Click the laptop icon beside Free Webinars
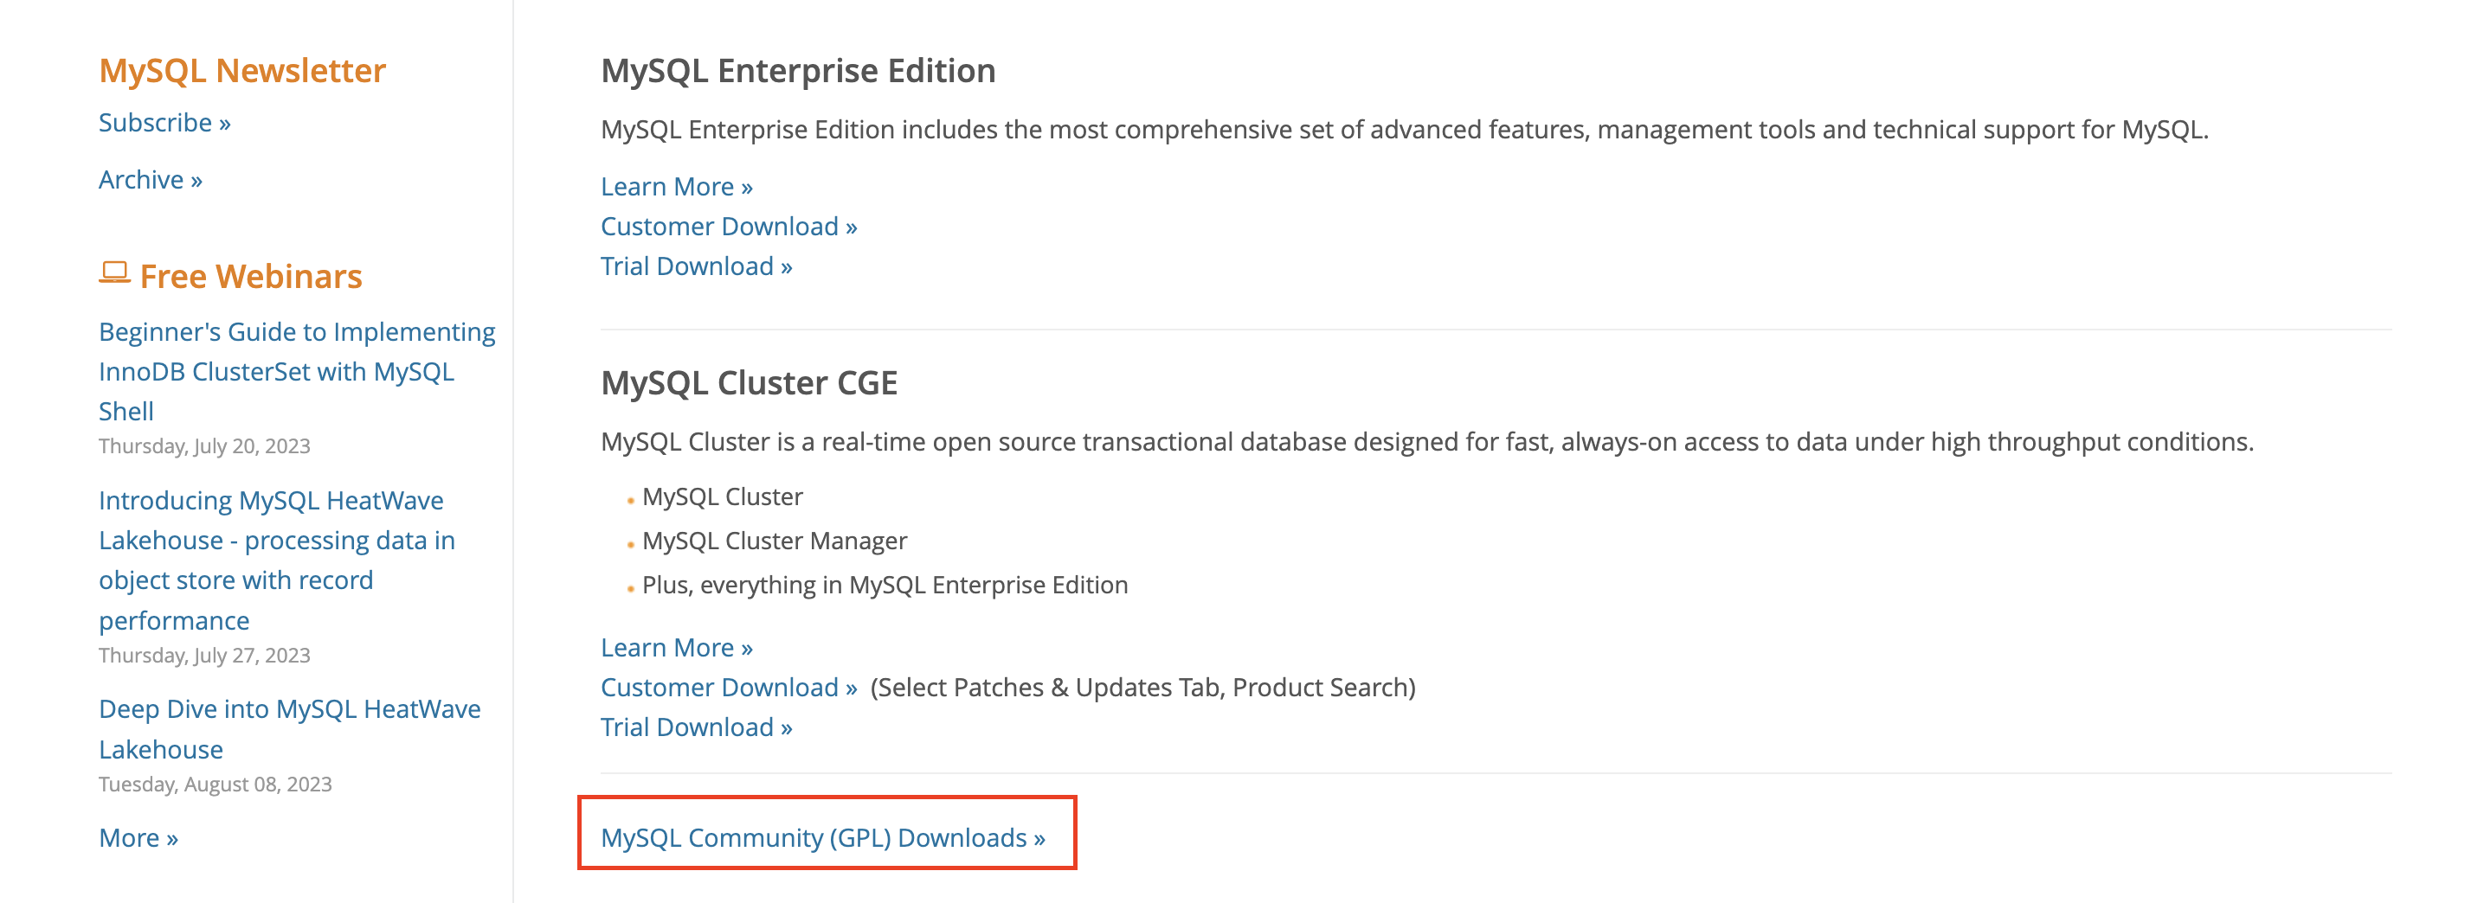Screen dimensions: 2484x903 click(115, 273)
